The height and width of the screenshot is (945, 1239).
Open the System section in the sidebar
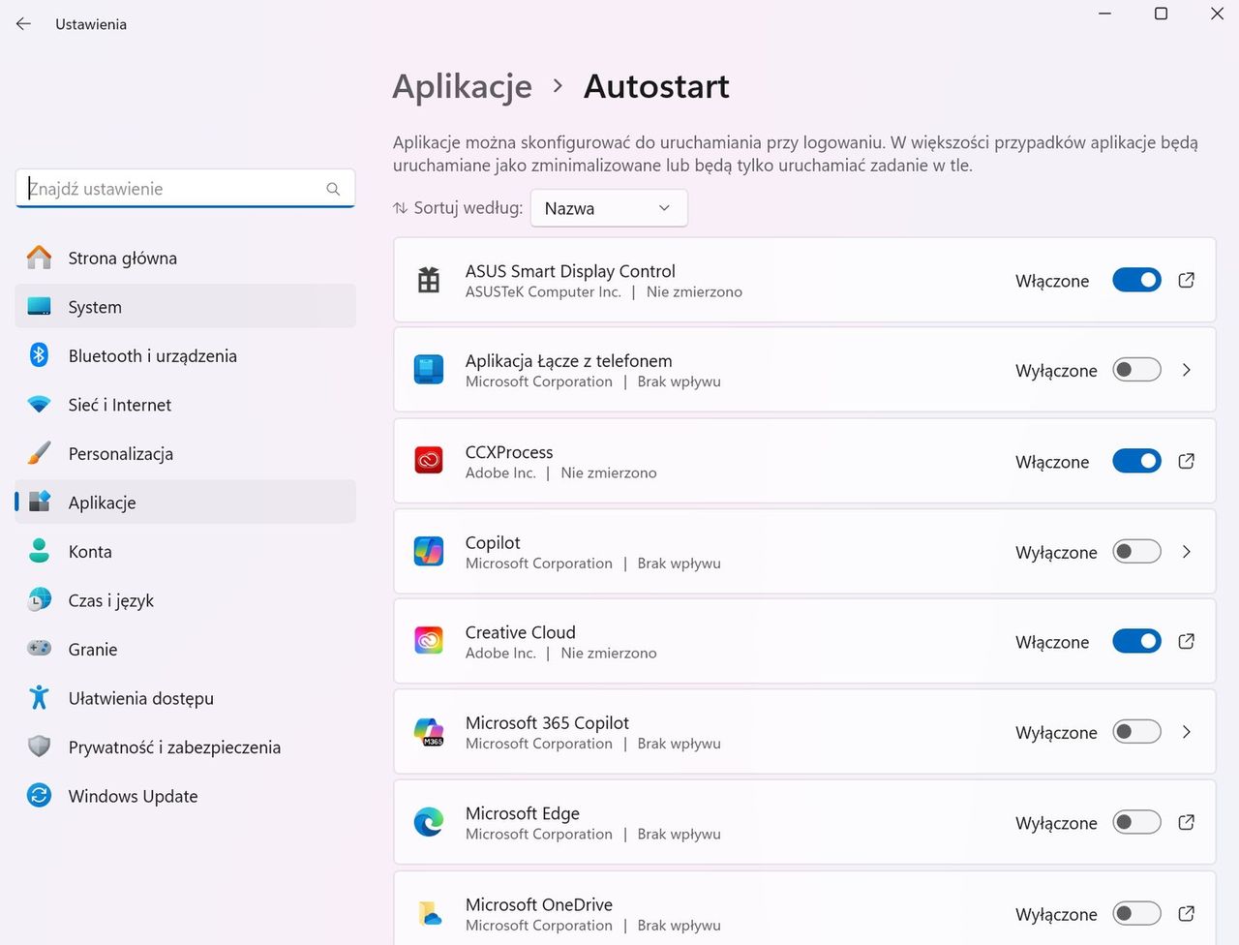pyautogui.click(x=94, y=307)
